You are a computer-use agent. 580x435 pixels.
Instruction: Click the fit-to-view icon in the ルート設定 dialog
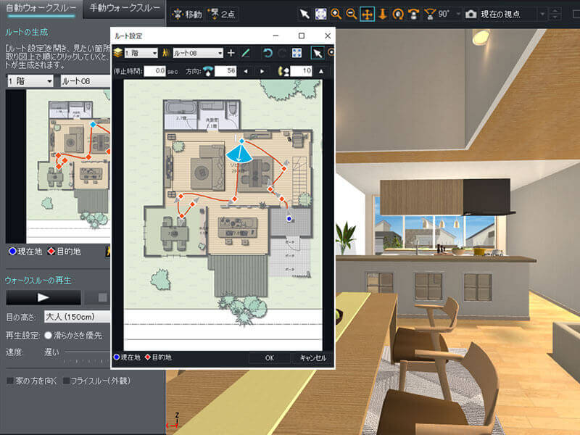(x=297, y=53)
